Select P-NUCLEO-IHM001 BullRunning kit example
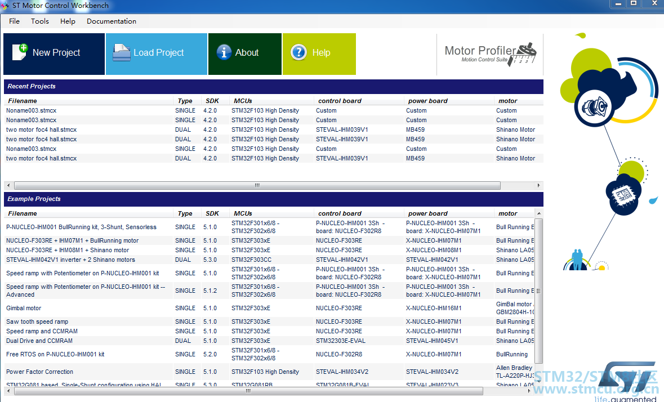This screenshot has height=402, width=664. (x=269, y=227)
